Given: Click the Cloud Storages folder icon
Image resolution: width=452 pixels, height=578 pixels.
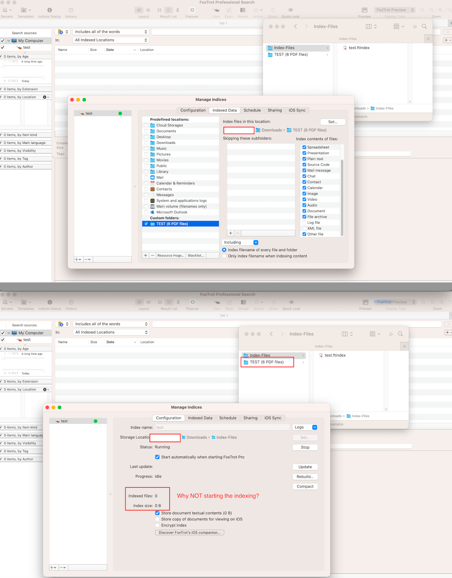Looking at the screenshot, I should (x=152, y=125).
